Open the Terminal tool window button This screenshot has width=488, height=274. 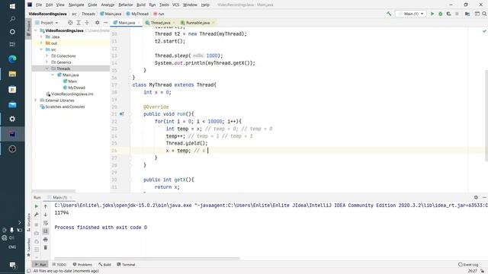(x=126, y=264)
